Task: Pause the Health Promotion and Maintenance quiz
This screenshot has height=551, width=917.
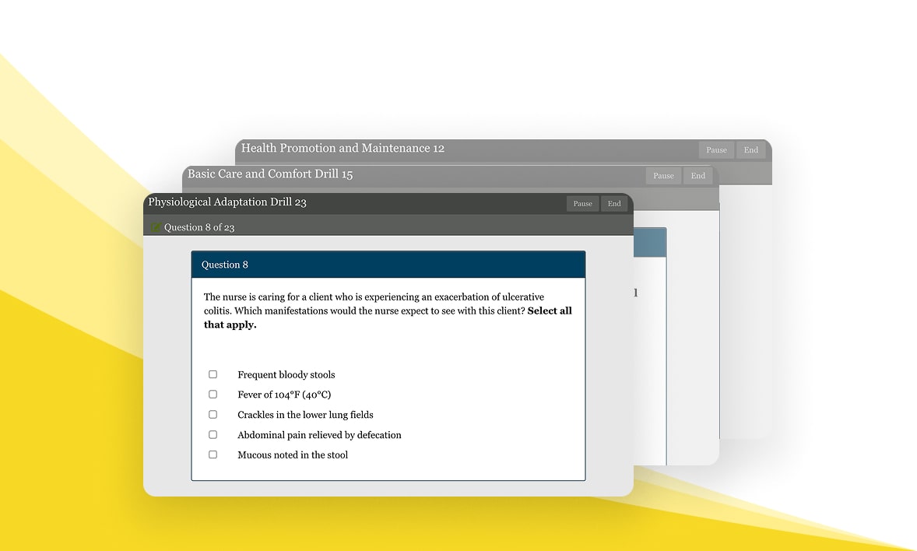Action: 716,150
